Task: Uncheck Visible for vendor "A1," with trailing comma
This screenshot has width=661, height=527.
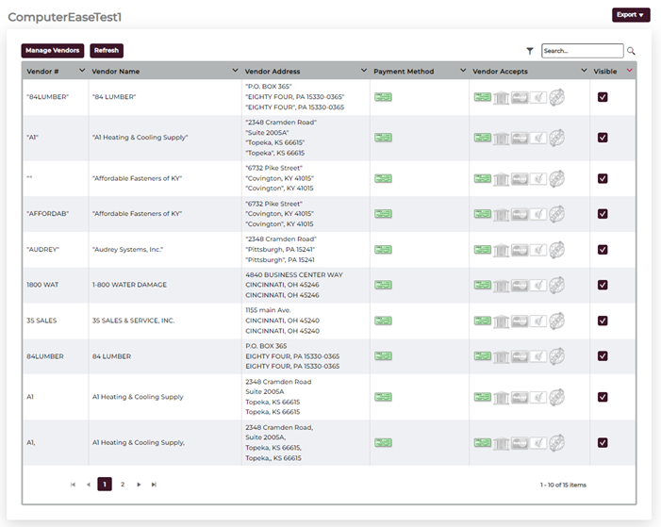Action: click(603, 443)
